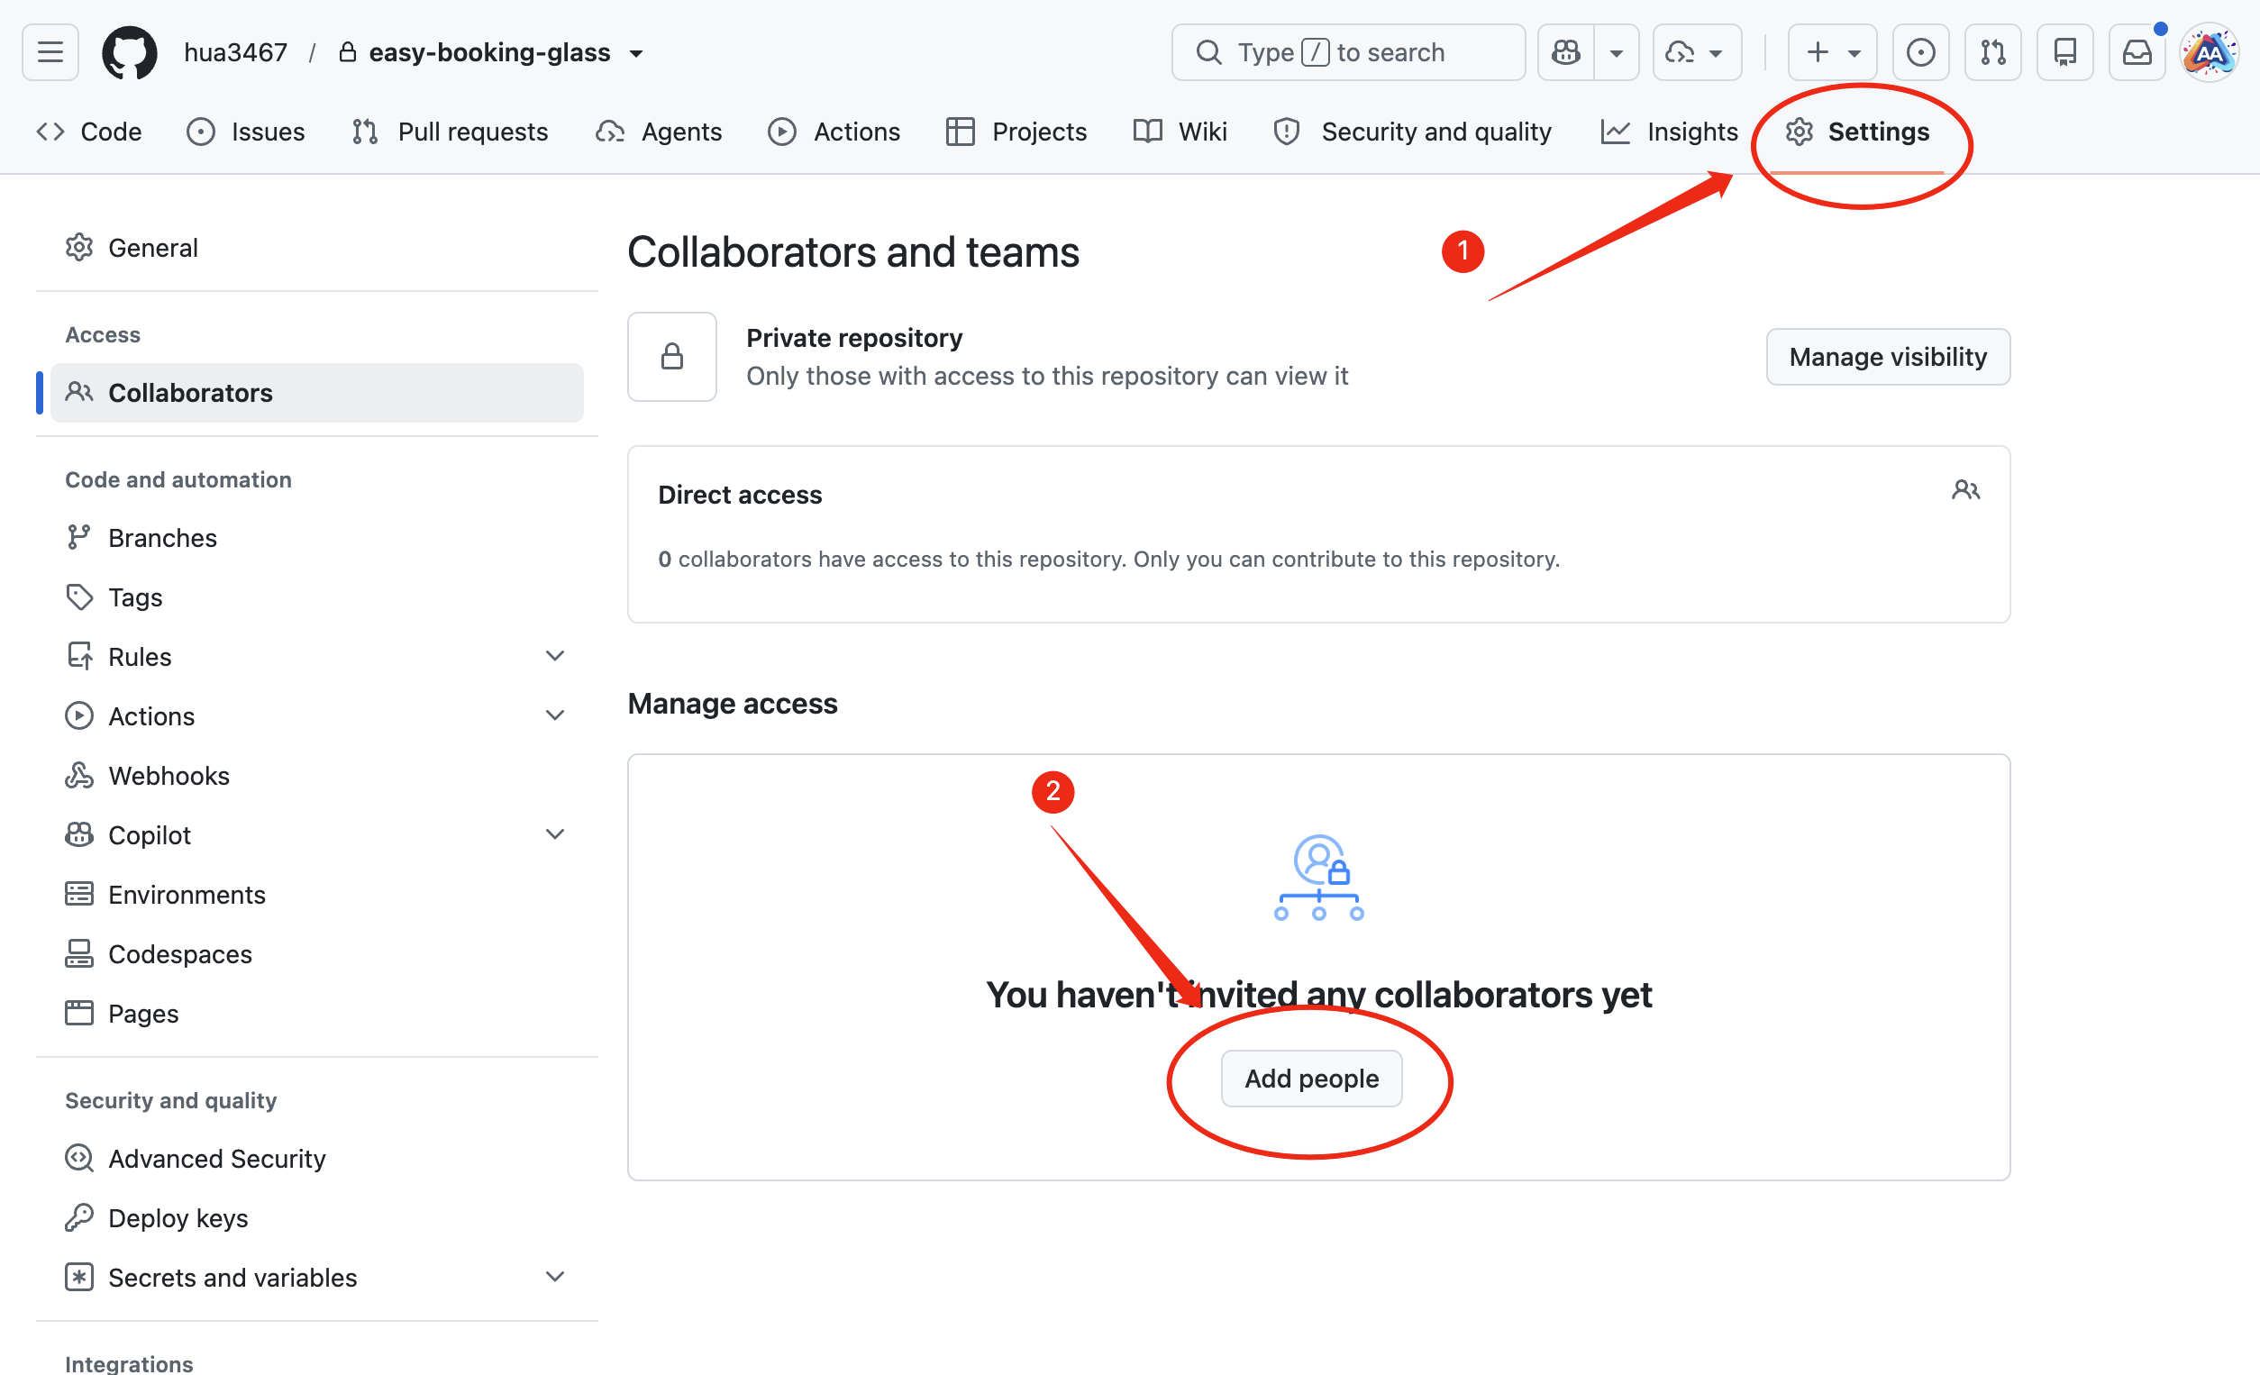
Task: Expand the Copilot sidebar chevron
Action: tap(555, 834)
